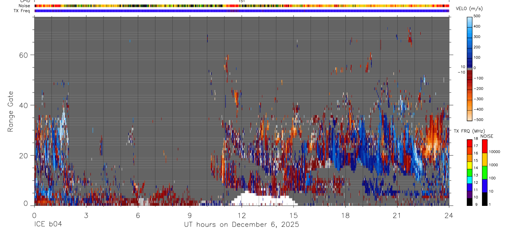Pick the yellow segment of NOISE bar
Screen dimensions: 505x233
[485, 159]
